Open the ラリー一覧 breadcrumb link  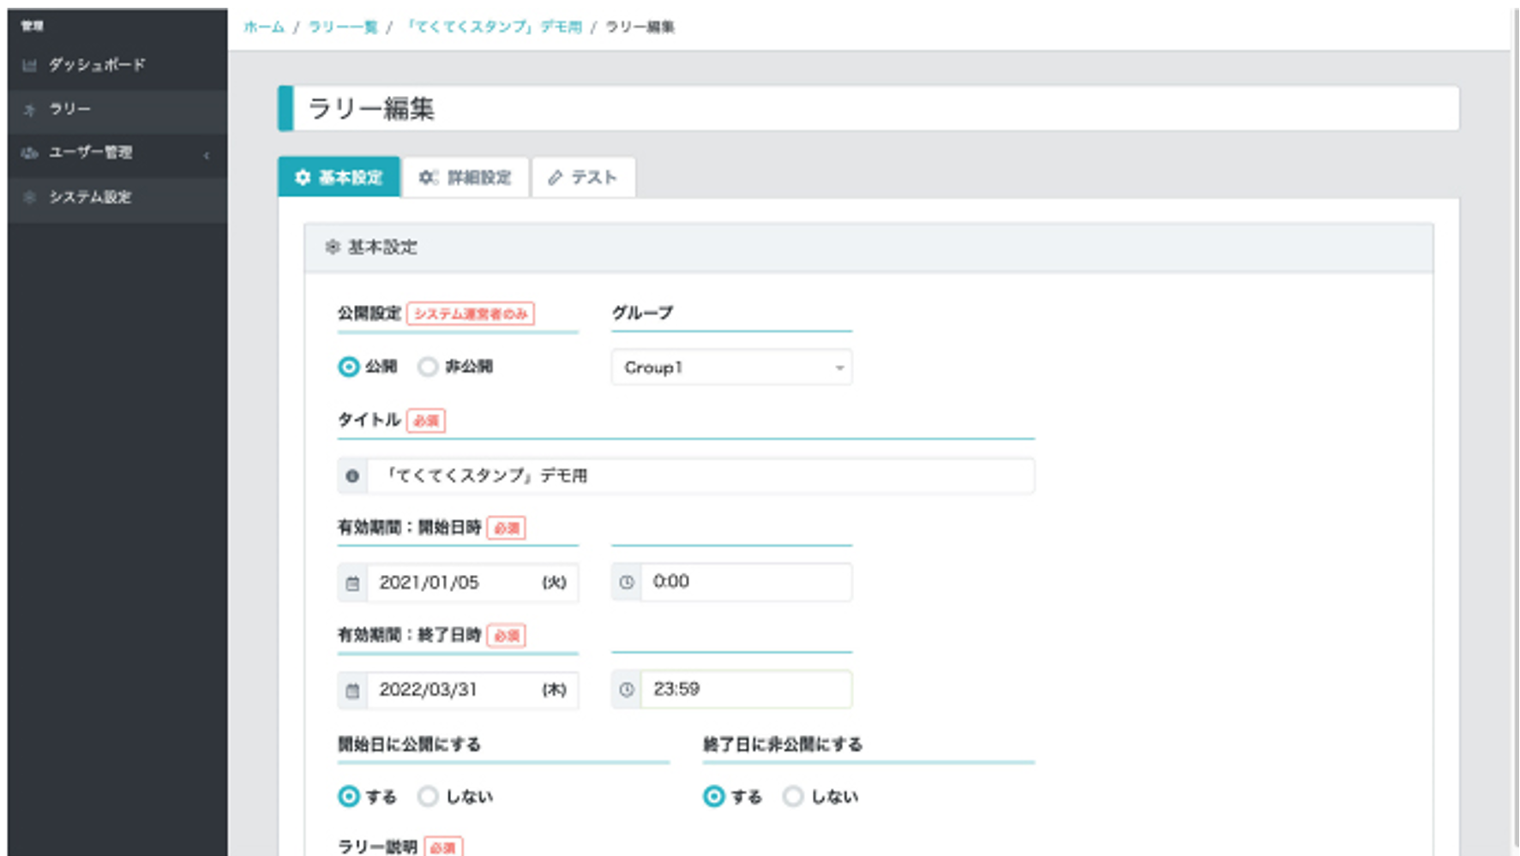[x=343, y=27]
